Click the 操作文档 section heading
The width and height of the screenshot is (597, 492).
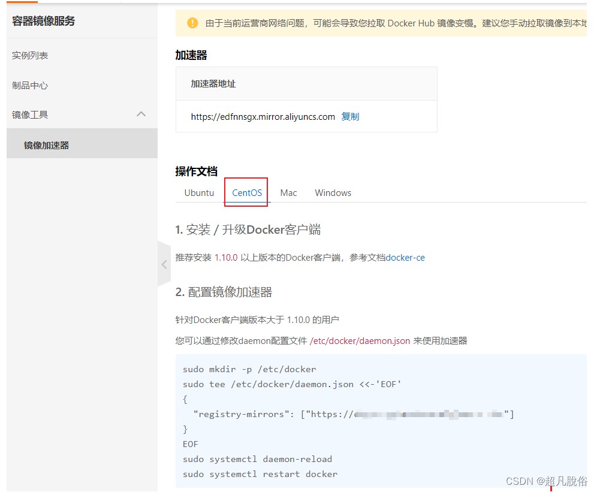click(196, 171)
